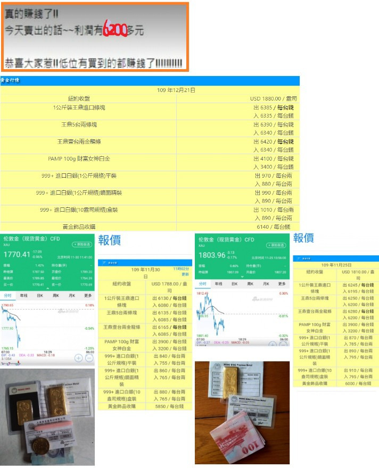Image resolution: width=379 pixels, height=476 pixels.
Task: Click the 109 年11月25日 date row
Action: [336, 265]
